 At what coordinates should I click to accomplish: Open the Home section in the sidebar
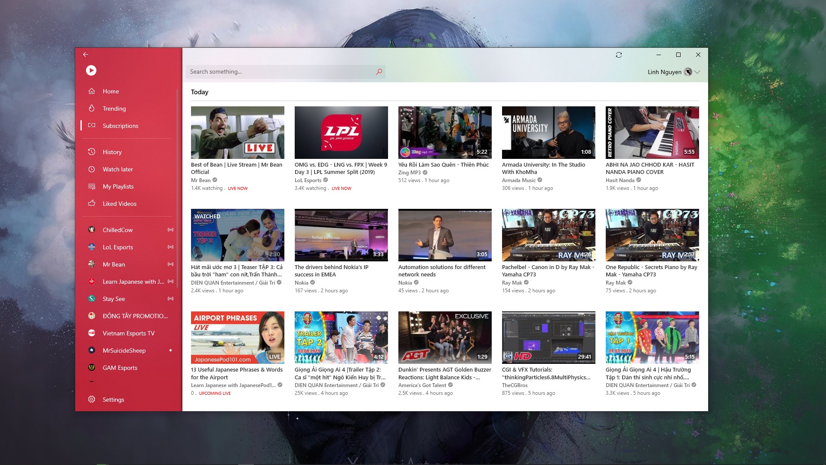[111, 91]
